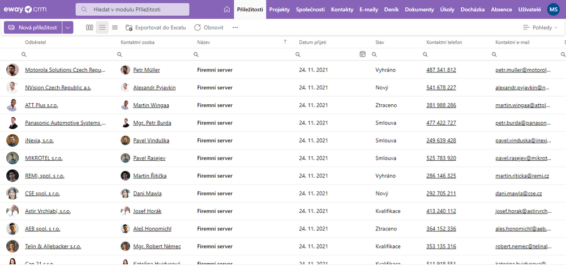This screenshot has width=566, height=269.
Task: Click email martin.riticka@remi.cz
Action: point(522,176)
